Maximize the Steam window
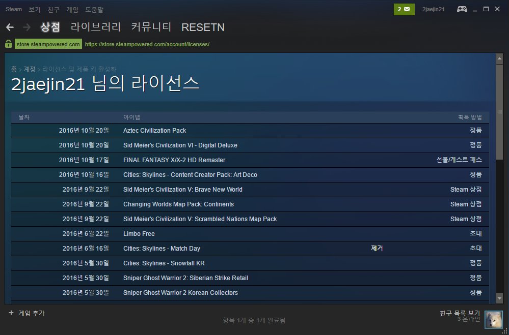Screen dimensions: 509x335 pos(486,9)
